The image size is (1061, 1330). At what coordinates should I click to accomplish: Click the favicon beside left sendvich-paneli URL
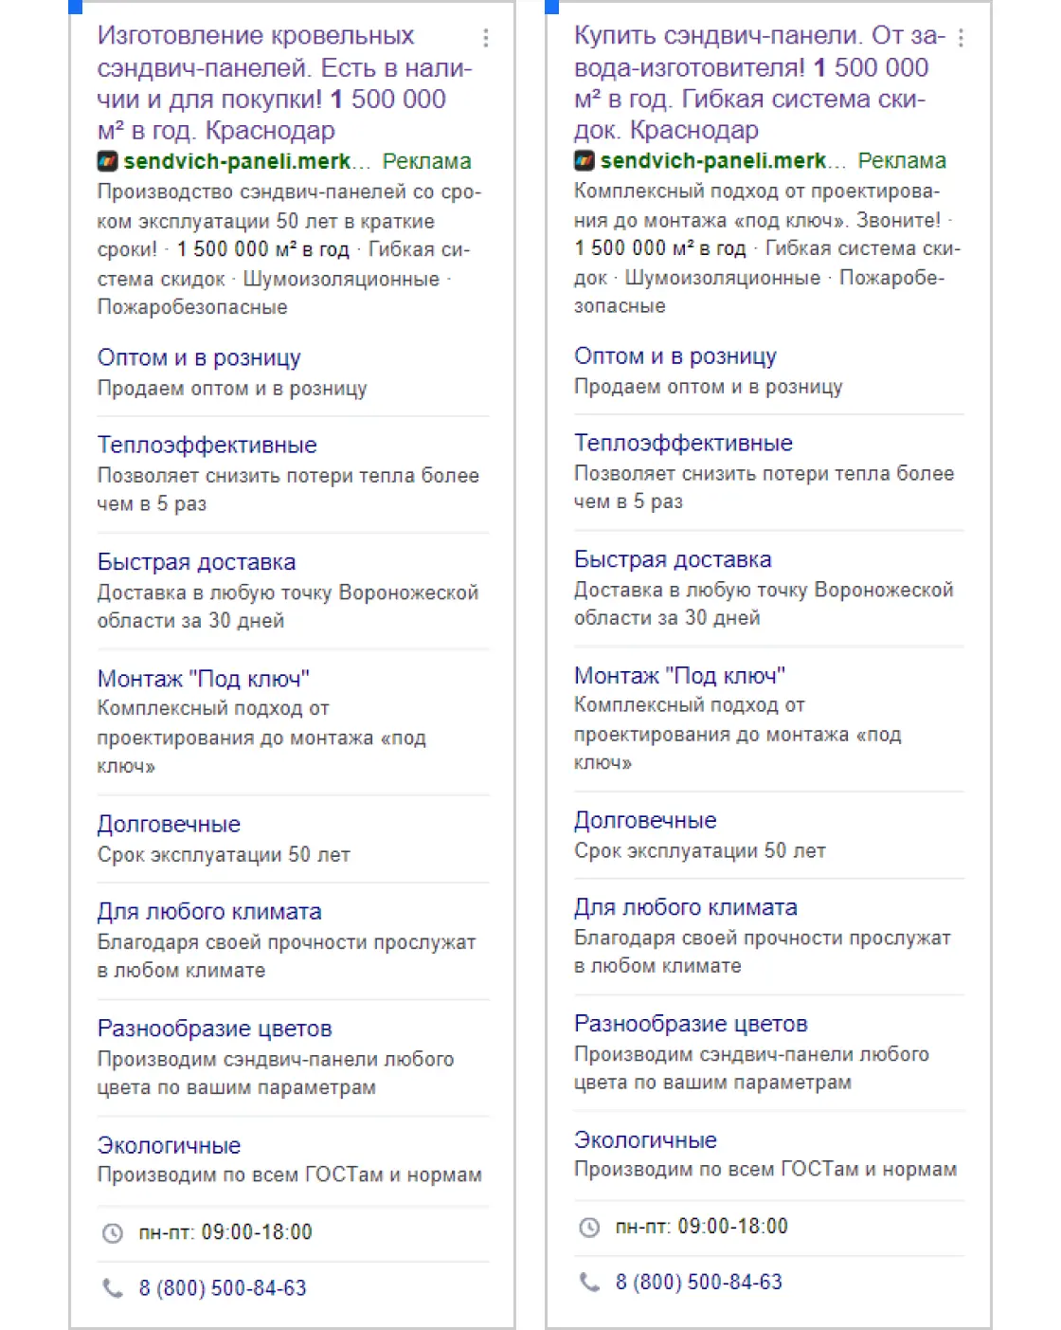pyautogui.click(x=108, y=161)
